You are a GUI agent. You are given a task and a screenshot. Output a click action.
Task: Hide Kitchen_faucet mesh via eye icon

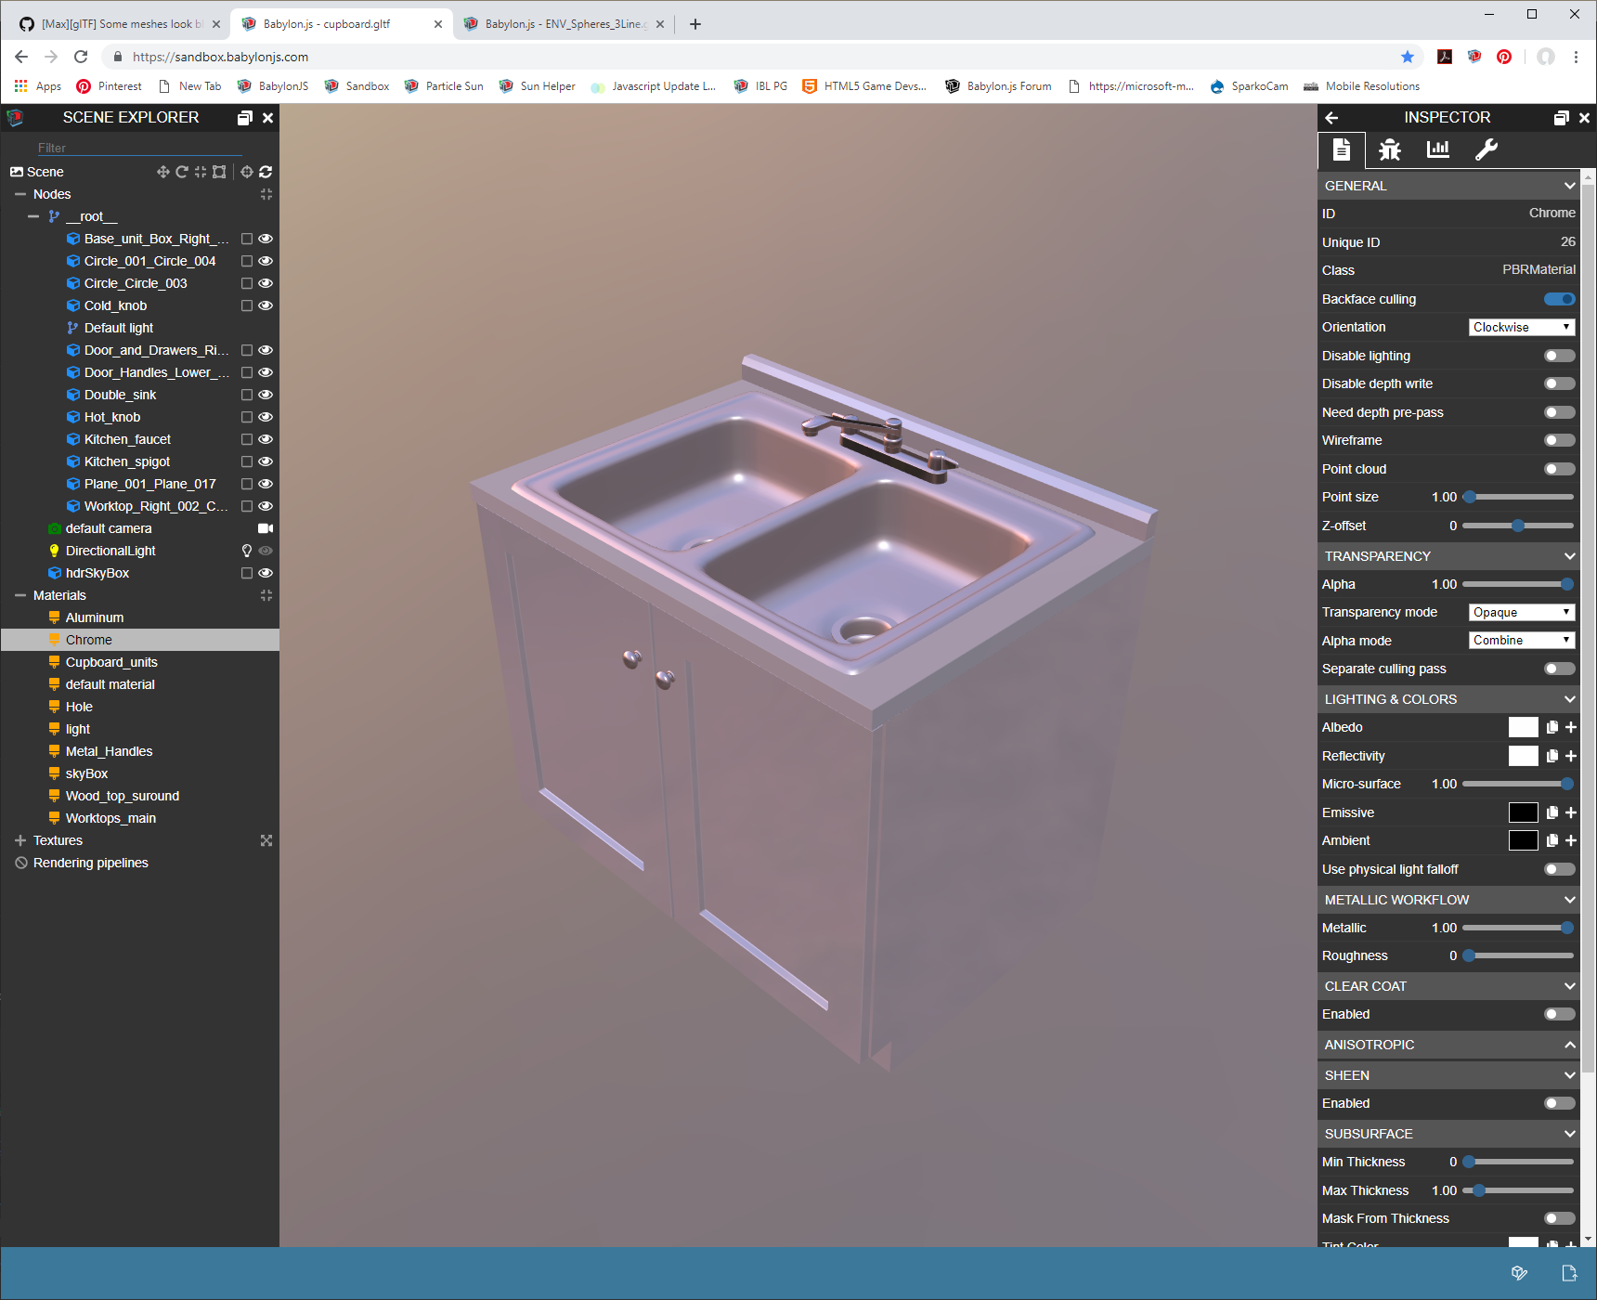tap(266, 439)
